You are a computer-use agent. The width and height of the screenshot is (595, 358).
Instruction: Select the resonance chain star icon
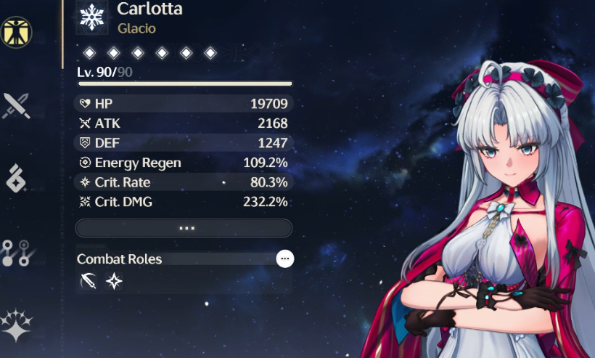[x=16, y=326]
